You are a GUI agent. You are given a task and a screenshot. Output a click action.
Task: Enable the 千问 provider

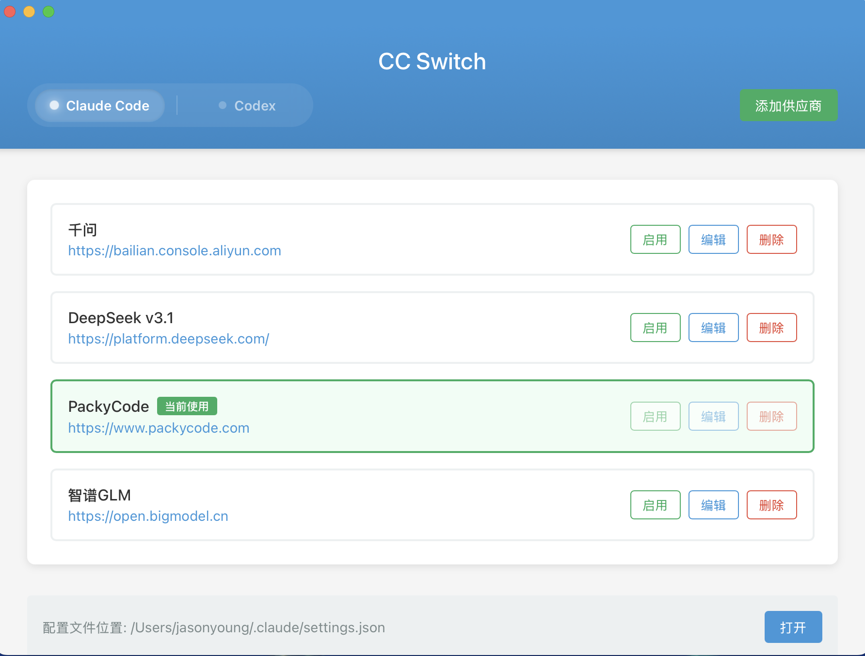click(x=655, y=239)
